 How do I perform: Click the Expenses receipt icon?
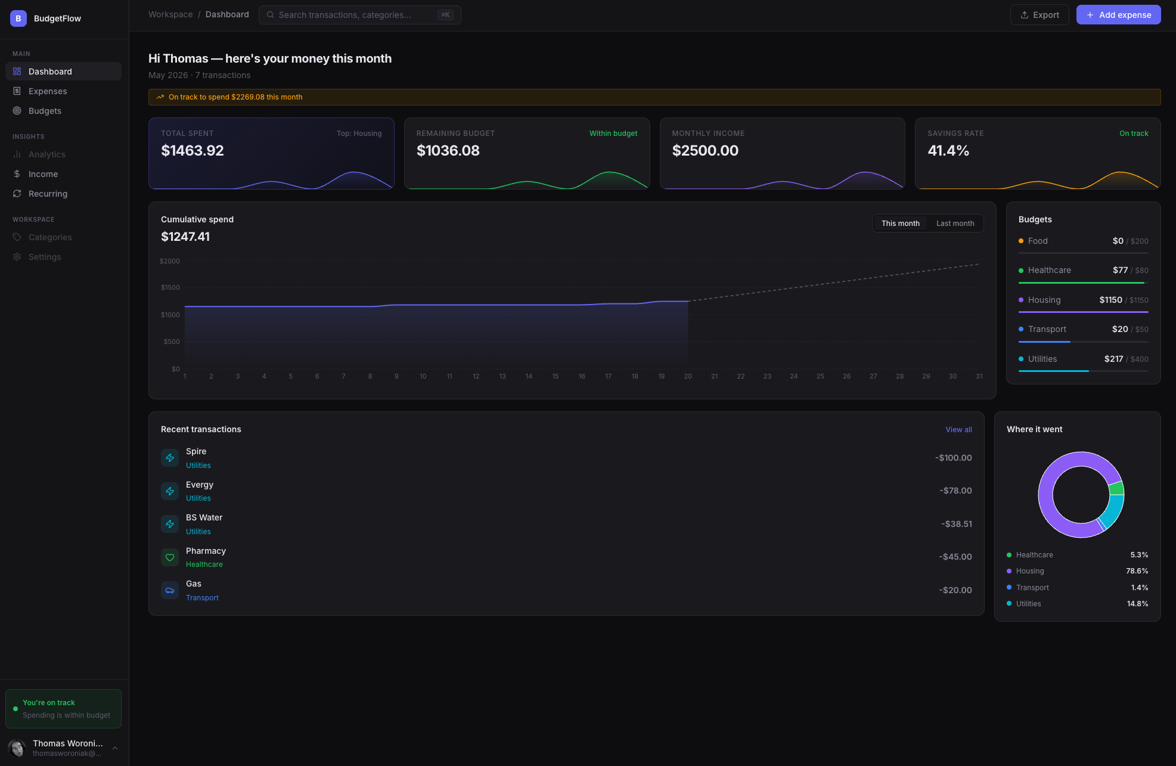(x=17, y=91)
